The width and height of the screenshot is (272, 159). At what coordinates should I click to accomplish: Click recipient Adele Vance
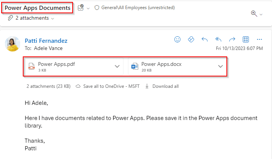pyautogui.click(x=48, y=48)
